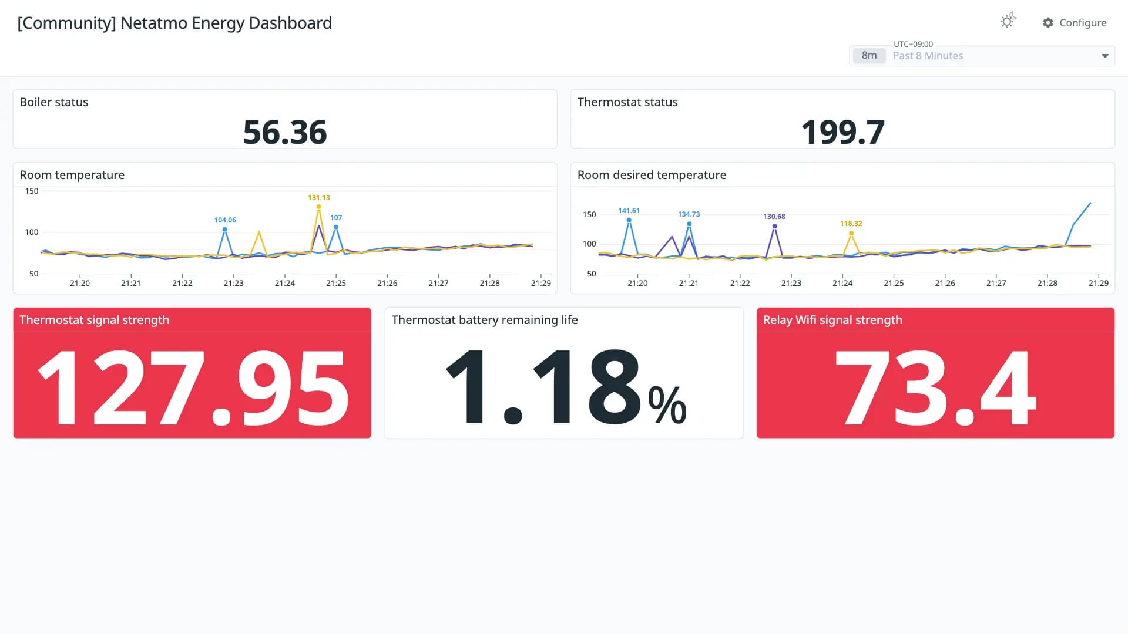Click the 104.06 peak marker in Room temperature
Screen dimensions: 1128x634
[225, 230]
